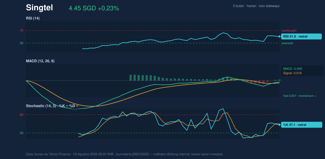Click the RSI line endpoint marker dot
This screenshot has width=325, height=159.
(x=279, y=37)
